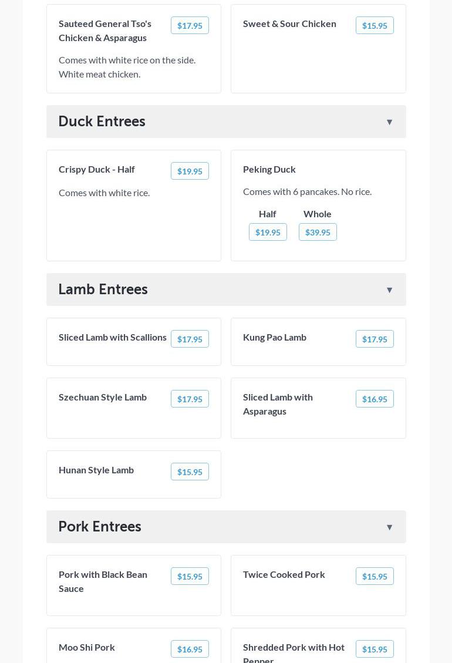This screenshot has width=452, height=663.
Task: Add Sweet & Sour Chicken for $15.95
Action: click(375, 26)
